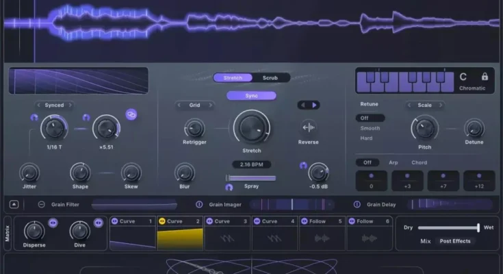
Task: Click the Curve 3 zigzag display
Action: [227, 238]
